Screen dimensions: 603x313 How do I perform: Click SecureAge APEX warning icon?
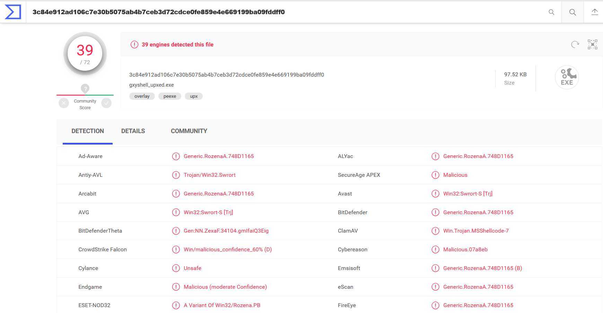(x=435, y=175)
